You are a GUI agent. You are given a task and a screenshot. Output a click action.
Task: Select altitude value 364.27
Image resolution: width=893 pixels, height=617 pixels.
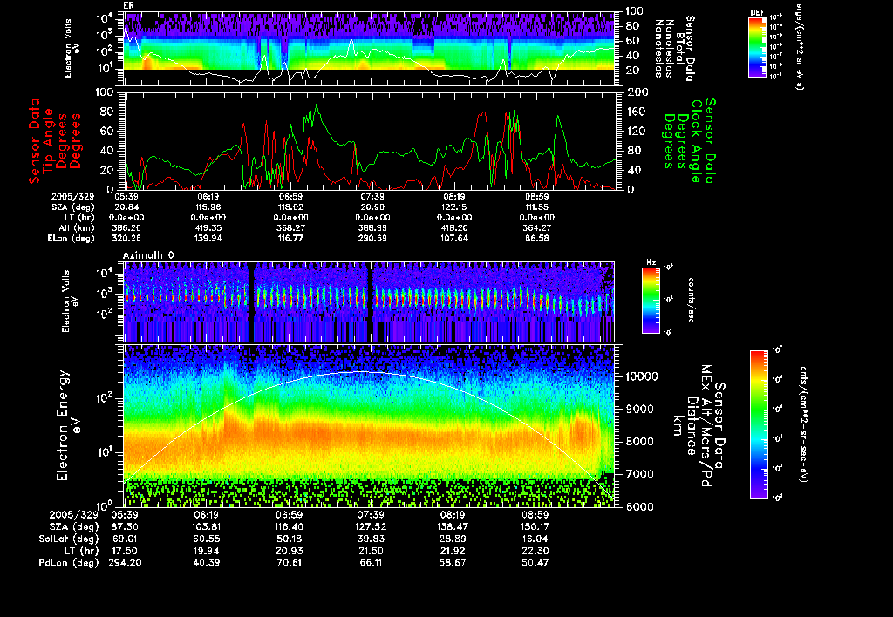[x=536, y=228]
